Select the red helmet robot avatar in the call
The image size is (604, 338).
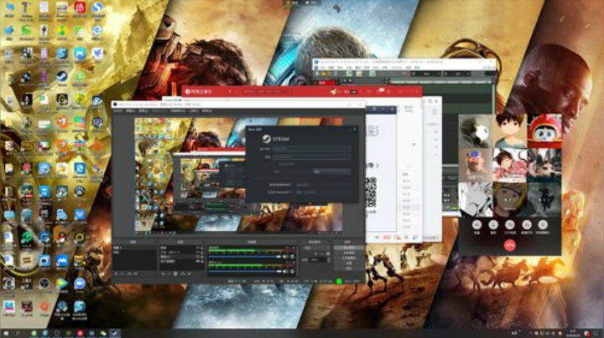point(544,131)
